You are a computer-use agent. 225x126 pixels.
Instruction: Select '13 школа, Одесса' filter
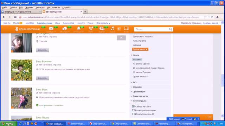coord(141,64)
